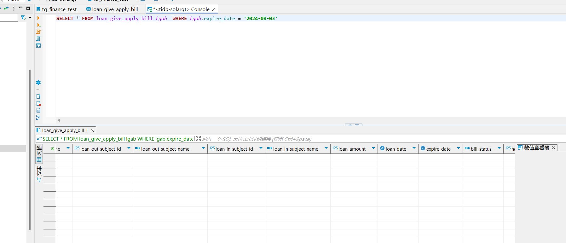The width and height of the screenshot is (566, 243).
Task: Open loan_amount column dropdown arrow
Action: 373,148
